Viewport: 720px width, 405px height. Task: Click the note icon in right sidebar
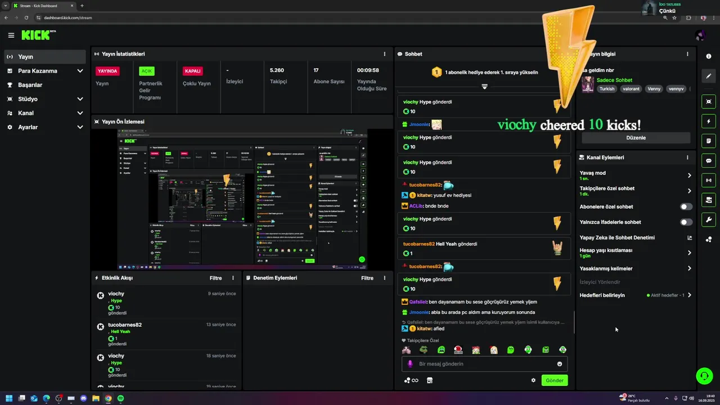coord(708,141)
